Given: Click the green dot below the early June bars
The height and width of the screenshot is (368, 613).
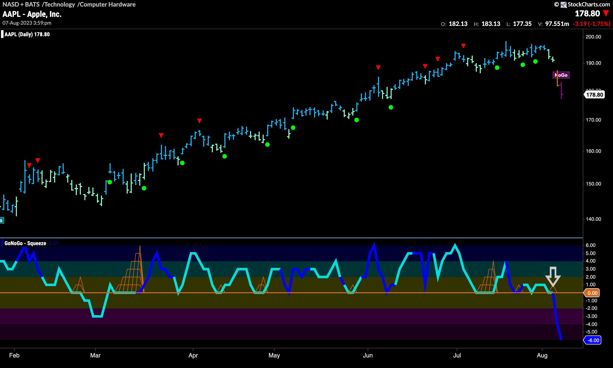Looking at the screenshot, I should (x=391, y=107).
